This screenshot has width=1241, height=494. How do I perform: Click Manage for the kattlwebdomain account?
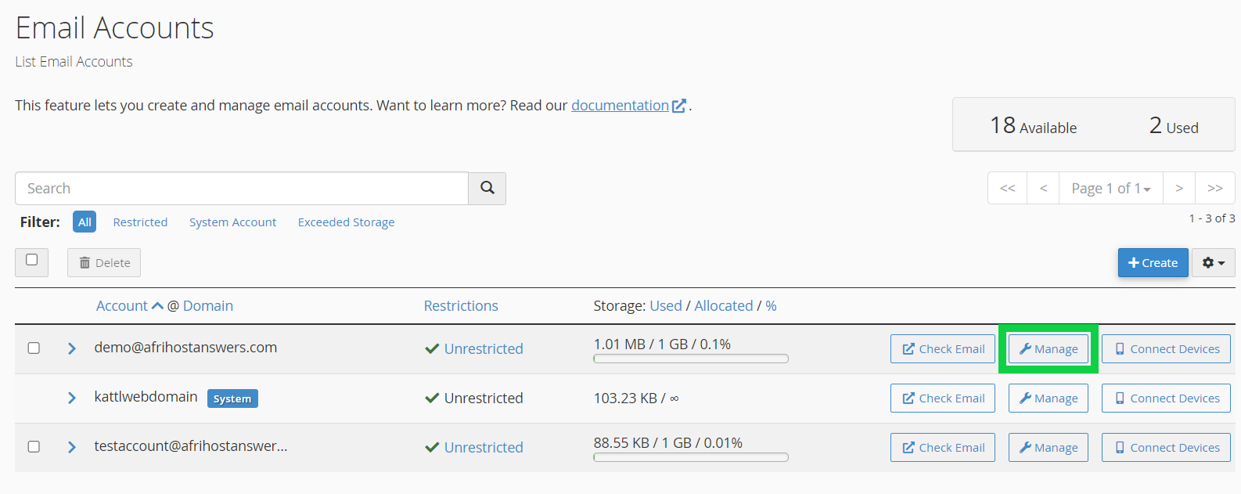point(1048,398)
